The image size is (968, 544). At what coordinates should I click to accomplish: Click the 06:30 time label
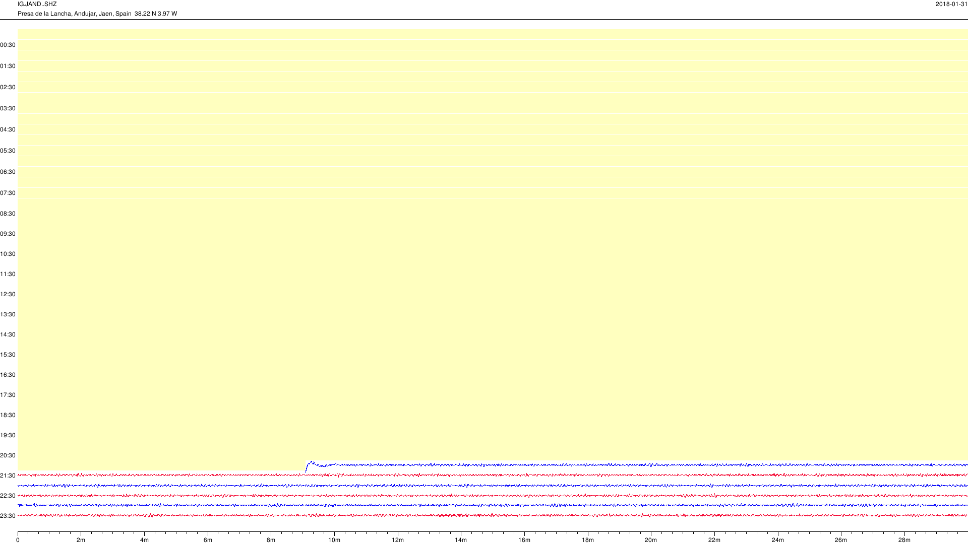click(x=8, y=172)
